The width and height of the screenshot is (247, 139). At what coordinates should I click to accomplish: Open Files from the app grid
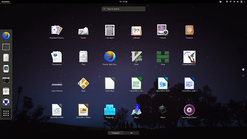click(83, 58)
